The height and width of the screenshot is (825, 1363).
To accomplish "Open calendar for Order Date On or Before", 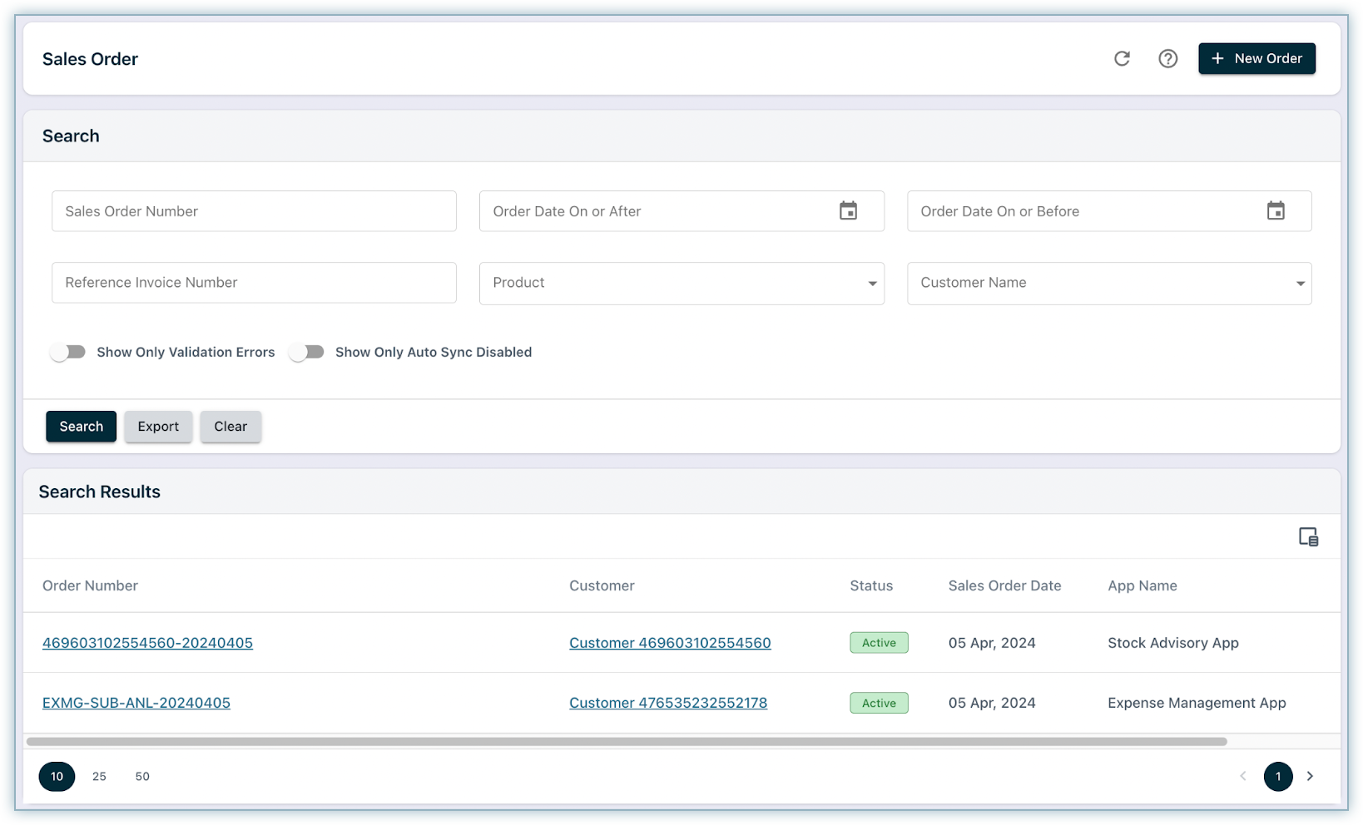I will pos(1275,211).
